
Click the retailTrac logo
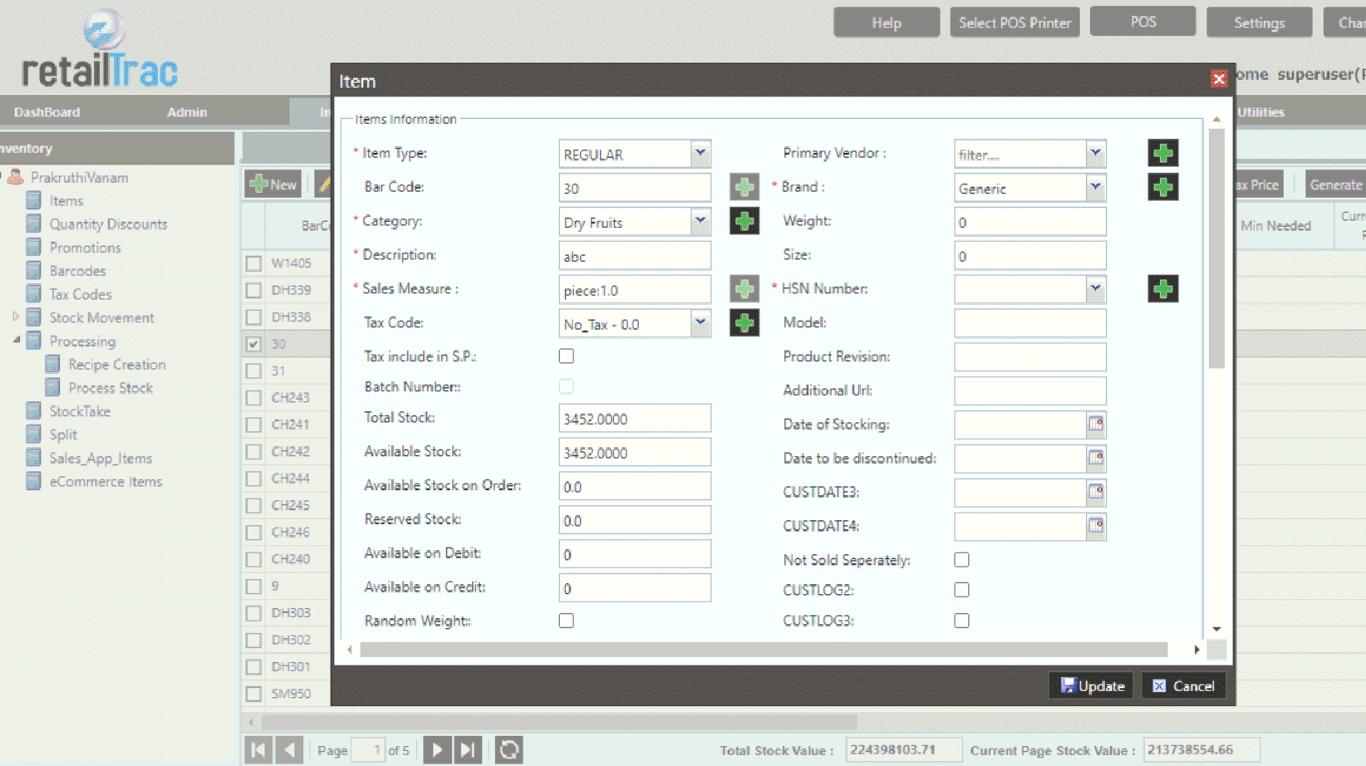click(x=101, y=50)
